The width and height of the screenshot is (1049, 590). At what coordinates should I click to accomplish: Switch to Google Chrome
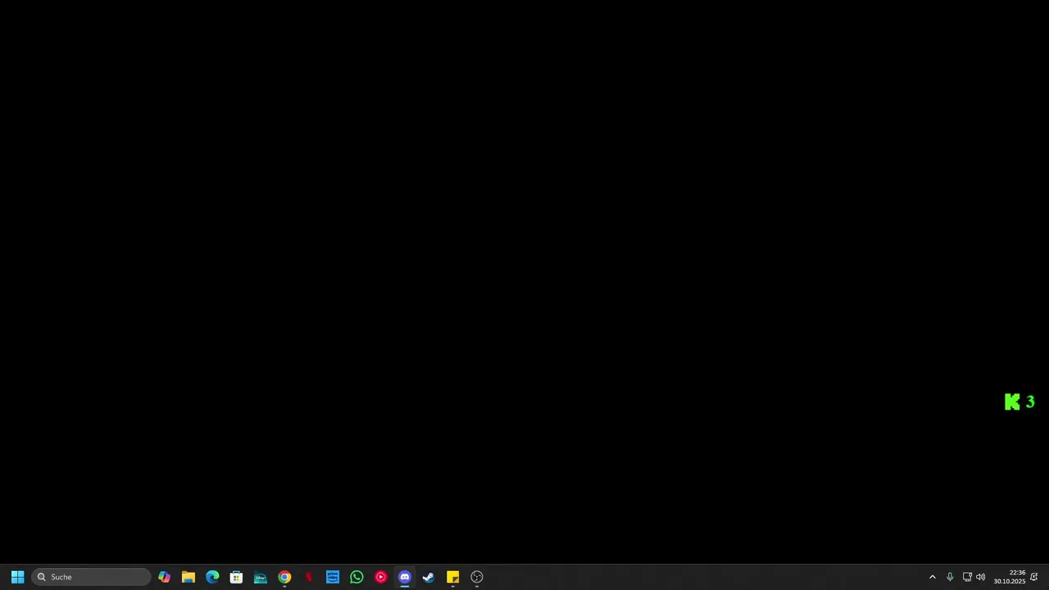[284, 577]
